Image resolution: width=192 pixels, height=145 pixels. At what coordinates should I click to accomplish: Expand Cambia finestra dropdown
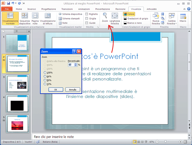point(172,18)
